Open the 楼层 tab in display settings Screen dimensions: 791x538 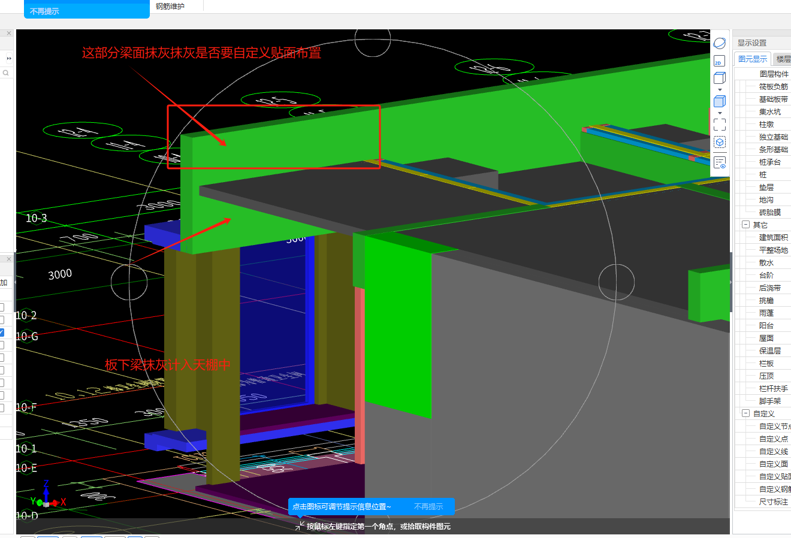click(x=783, y=59)
